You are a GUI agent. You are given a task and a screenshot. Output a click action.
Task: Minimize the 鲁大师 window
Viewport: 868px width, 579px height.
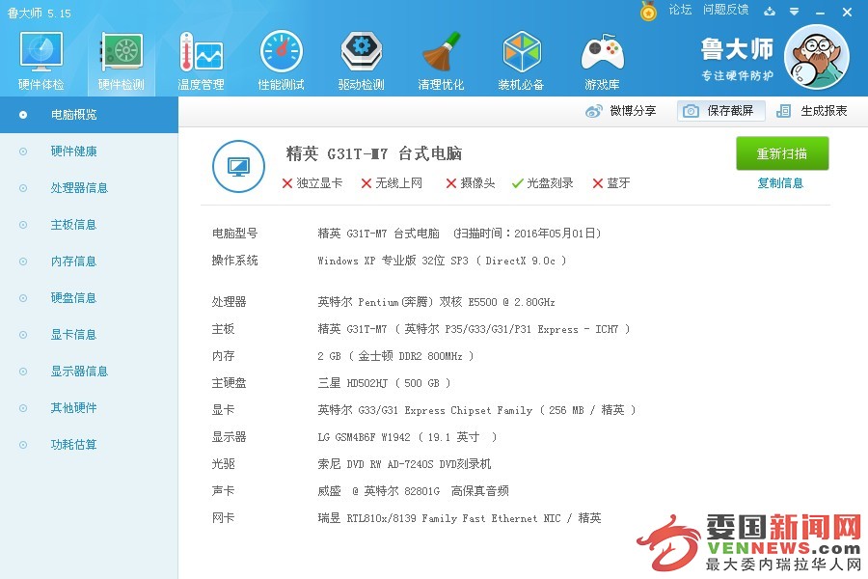click(821, 12)
